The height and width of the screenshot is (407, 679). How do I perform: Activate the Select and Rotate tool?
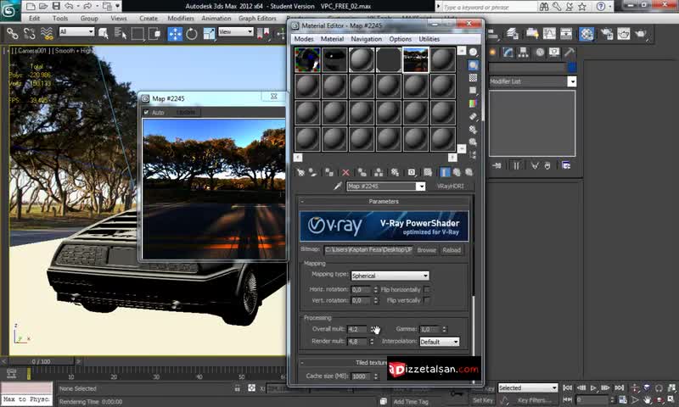192,34
